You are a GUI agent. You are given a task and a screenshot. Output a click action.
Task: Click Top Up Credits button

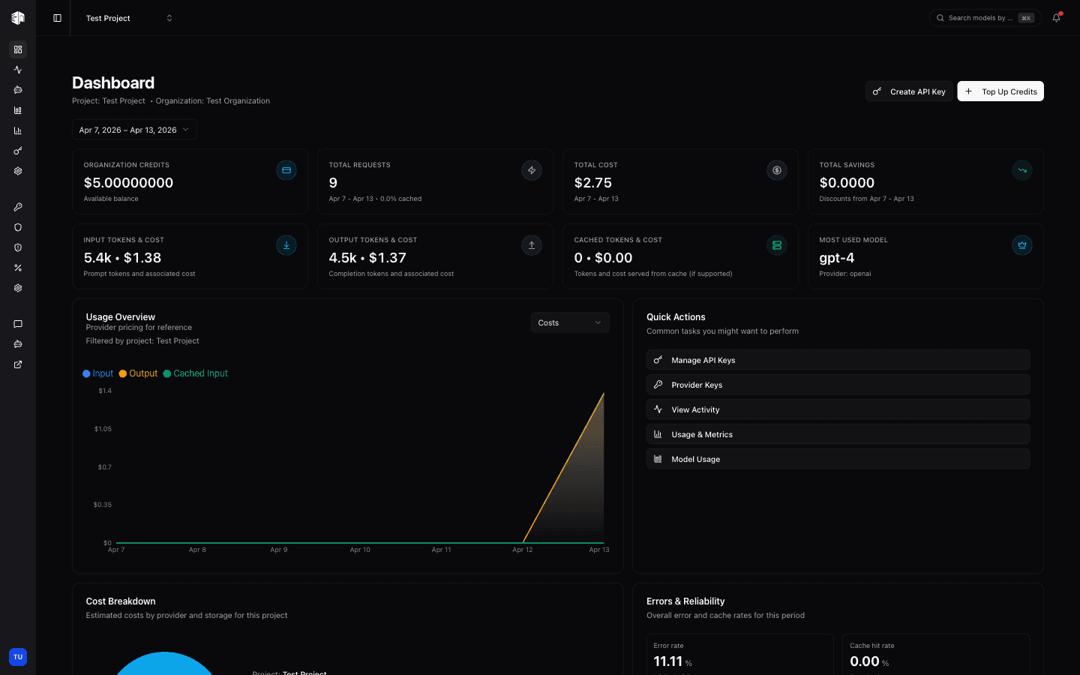1000,91
